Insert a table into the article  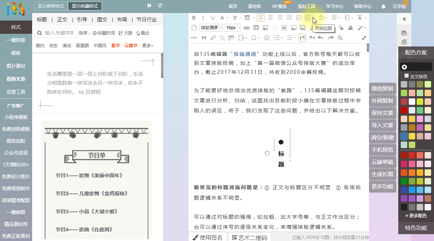pos(256,28)
